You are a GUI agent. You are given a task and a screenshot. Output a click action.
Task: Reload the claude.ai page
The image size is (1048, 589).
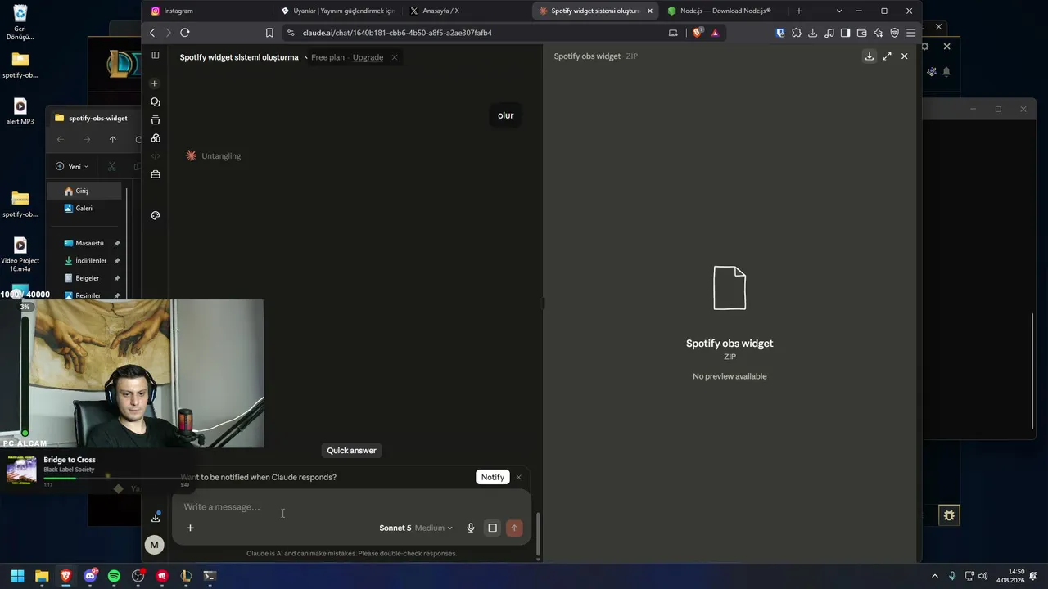click(x=185, y=33)
